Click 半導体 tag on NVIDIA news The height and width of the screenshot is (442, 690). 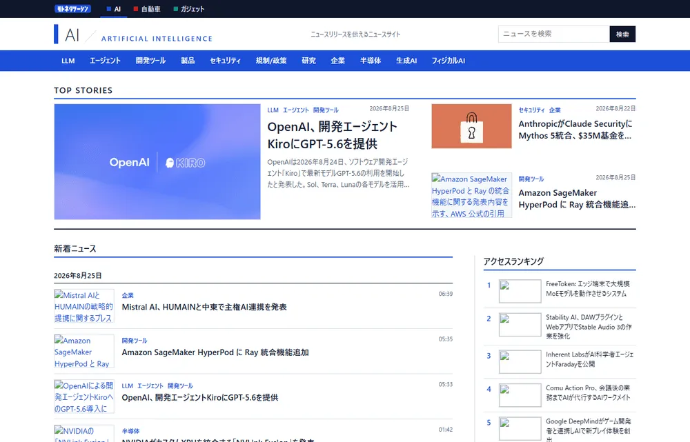(x=130, y=432)
